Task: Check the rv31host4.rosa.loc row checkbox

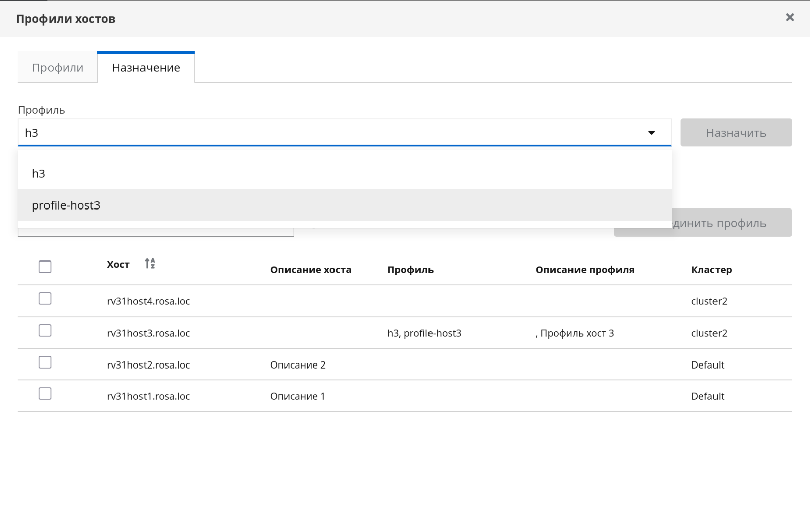Action: click(45, 299)
